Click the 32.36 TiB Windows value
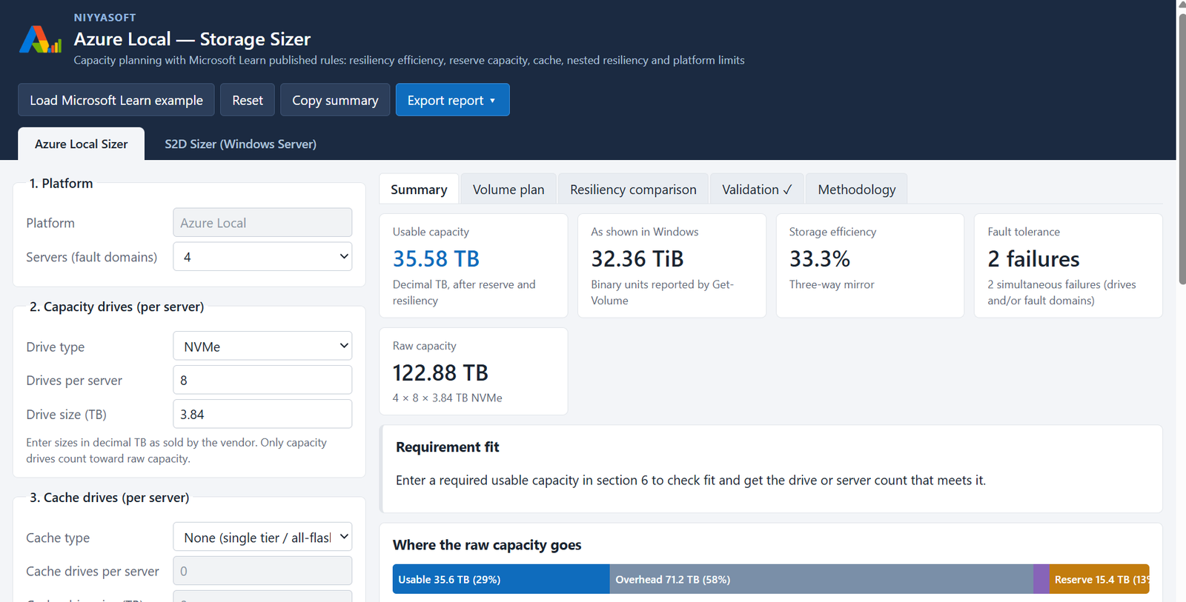This screenshot has height=602, width=1186. 637,258
